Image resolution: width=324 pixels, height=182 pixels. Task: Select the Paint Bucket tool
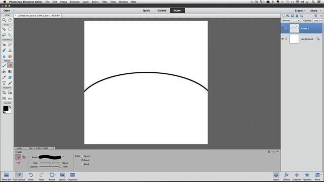4,71
